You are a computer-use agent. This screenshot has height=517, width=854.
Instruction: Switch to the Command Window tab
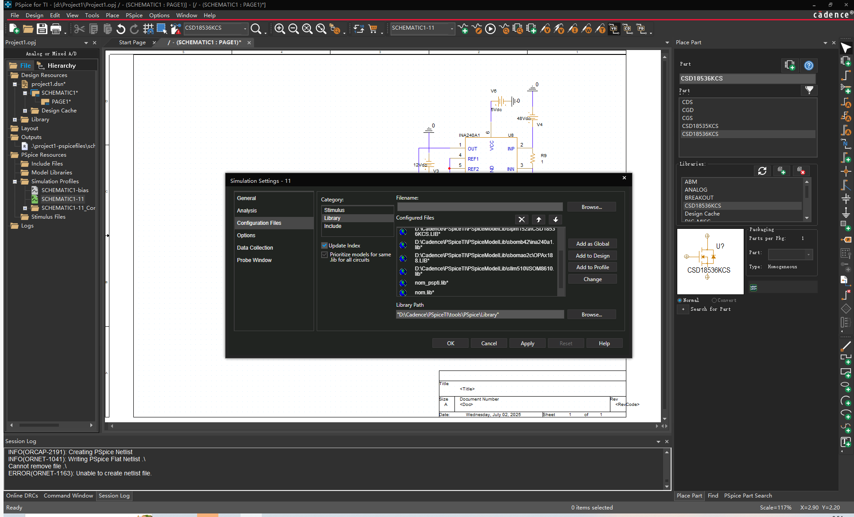point(68,496)
